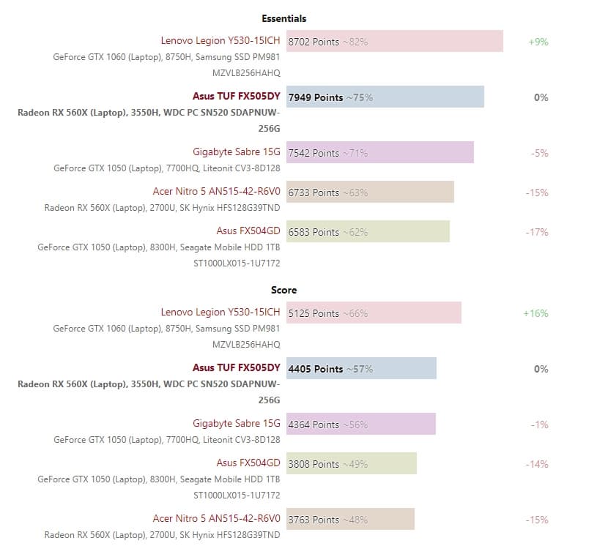The height and width of the screenshot is (546, 608).
Task: Select the 4364 Points bar
Action: (x=360, y=425)
